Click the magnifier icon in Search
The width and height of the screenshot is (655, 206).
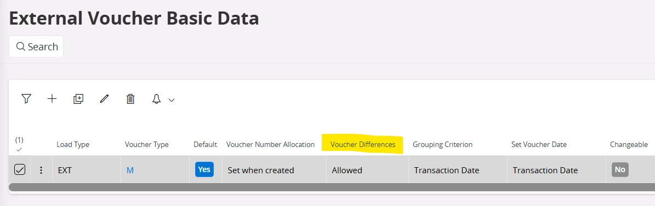click(x=21, y=46)
